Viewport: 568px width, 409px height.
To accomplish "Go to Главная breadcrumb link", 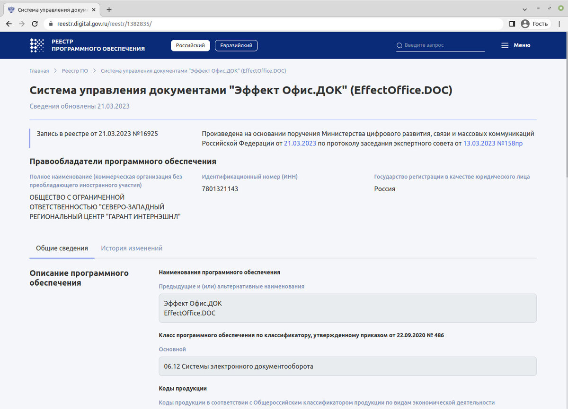I will click(39, 71).
